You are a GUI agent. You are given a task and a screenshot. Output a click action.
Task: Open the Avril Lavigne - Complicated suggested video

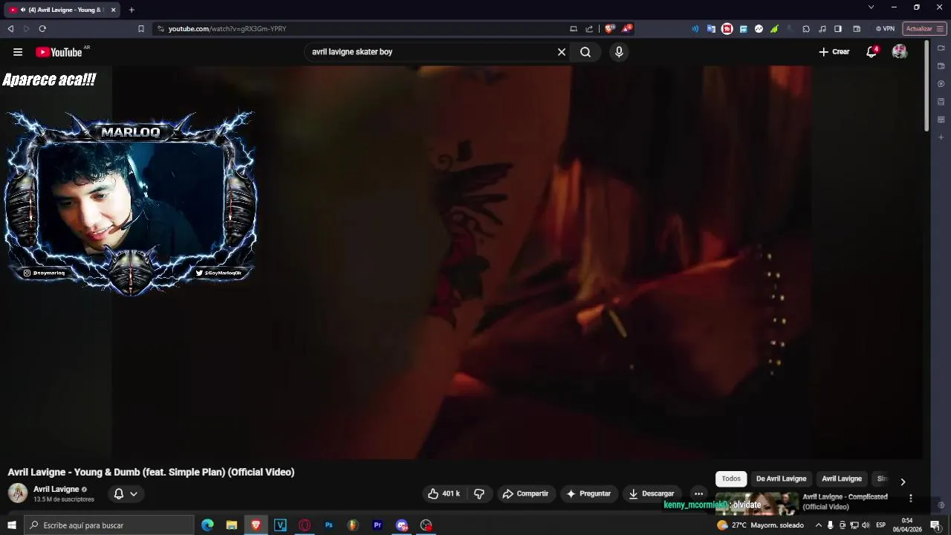click(845, 502)
